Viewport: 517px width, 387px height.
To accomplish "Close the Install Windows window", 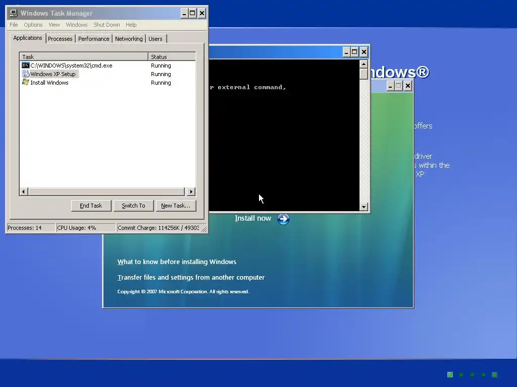I will tap(408, 86).
